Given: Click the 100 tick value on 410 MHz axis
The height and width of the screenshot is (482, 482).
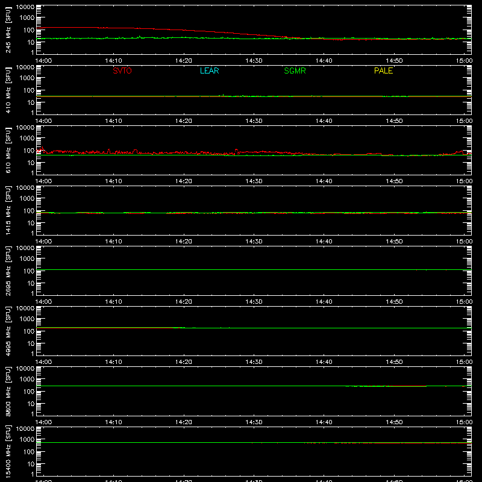Looking at the screenshot, I should point(29,90).
